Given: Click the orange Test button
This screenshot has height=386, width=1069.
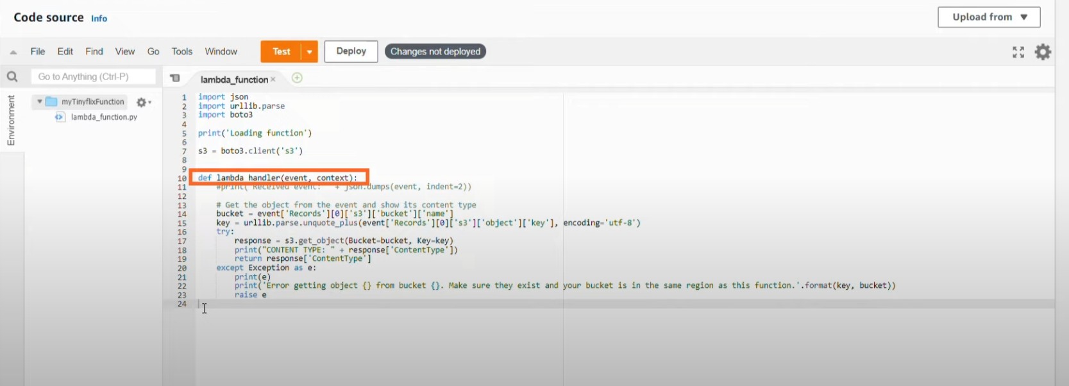Looking at the screenshot, I should click(x=281, y=52).
